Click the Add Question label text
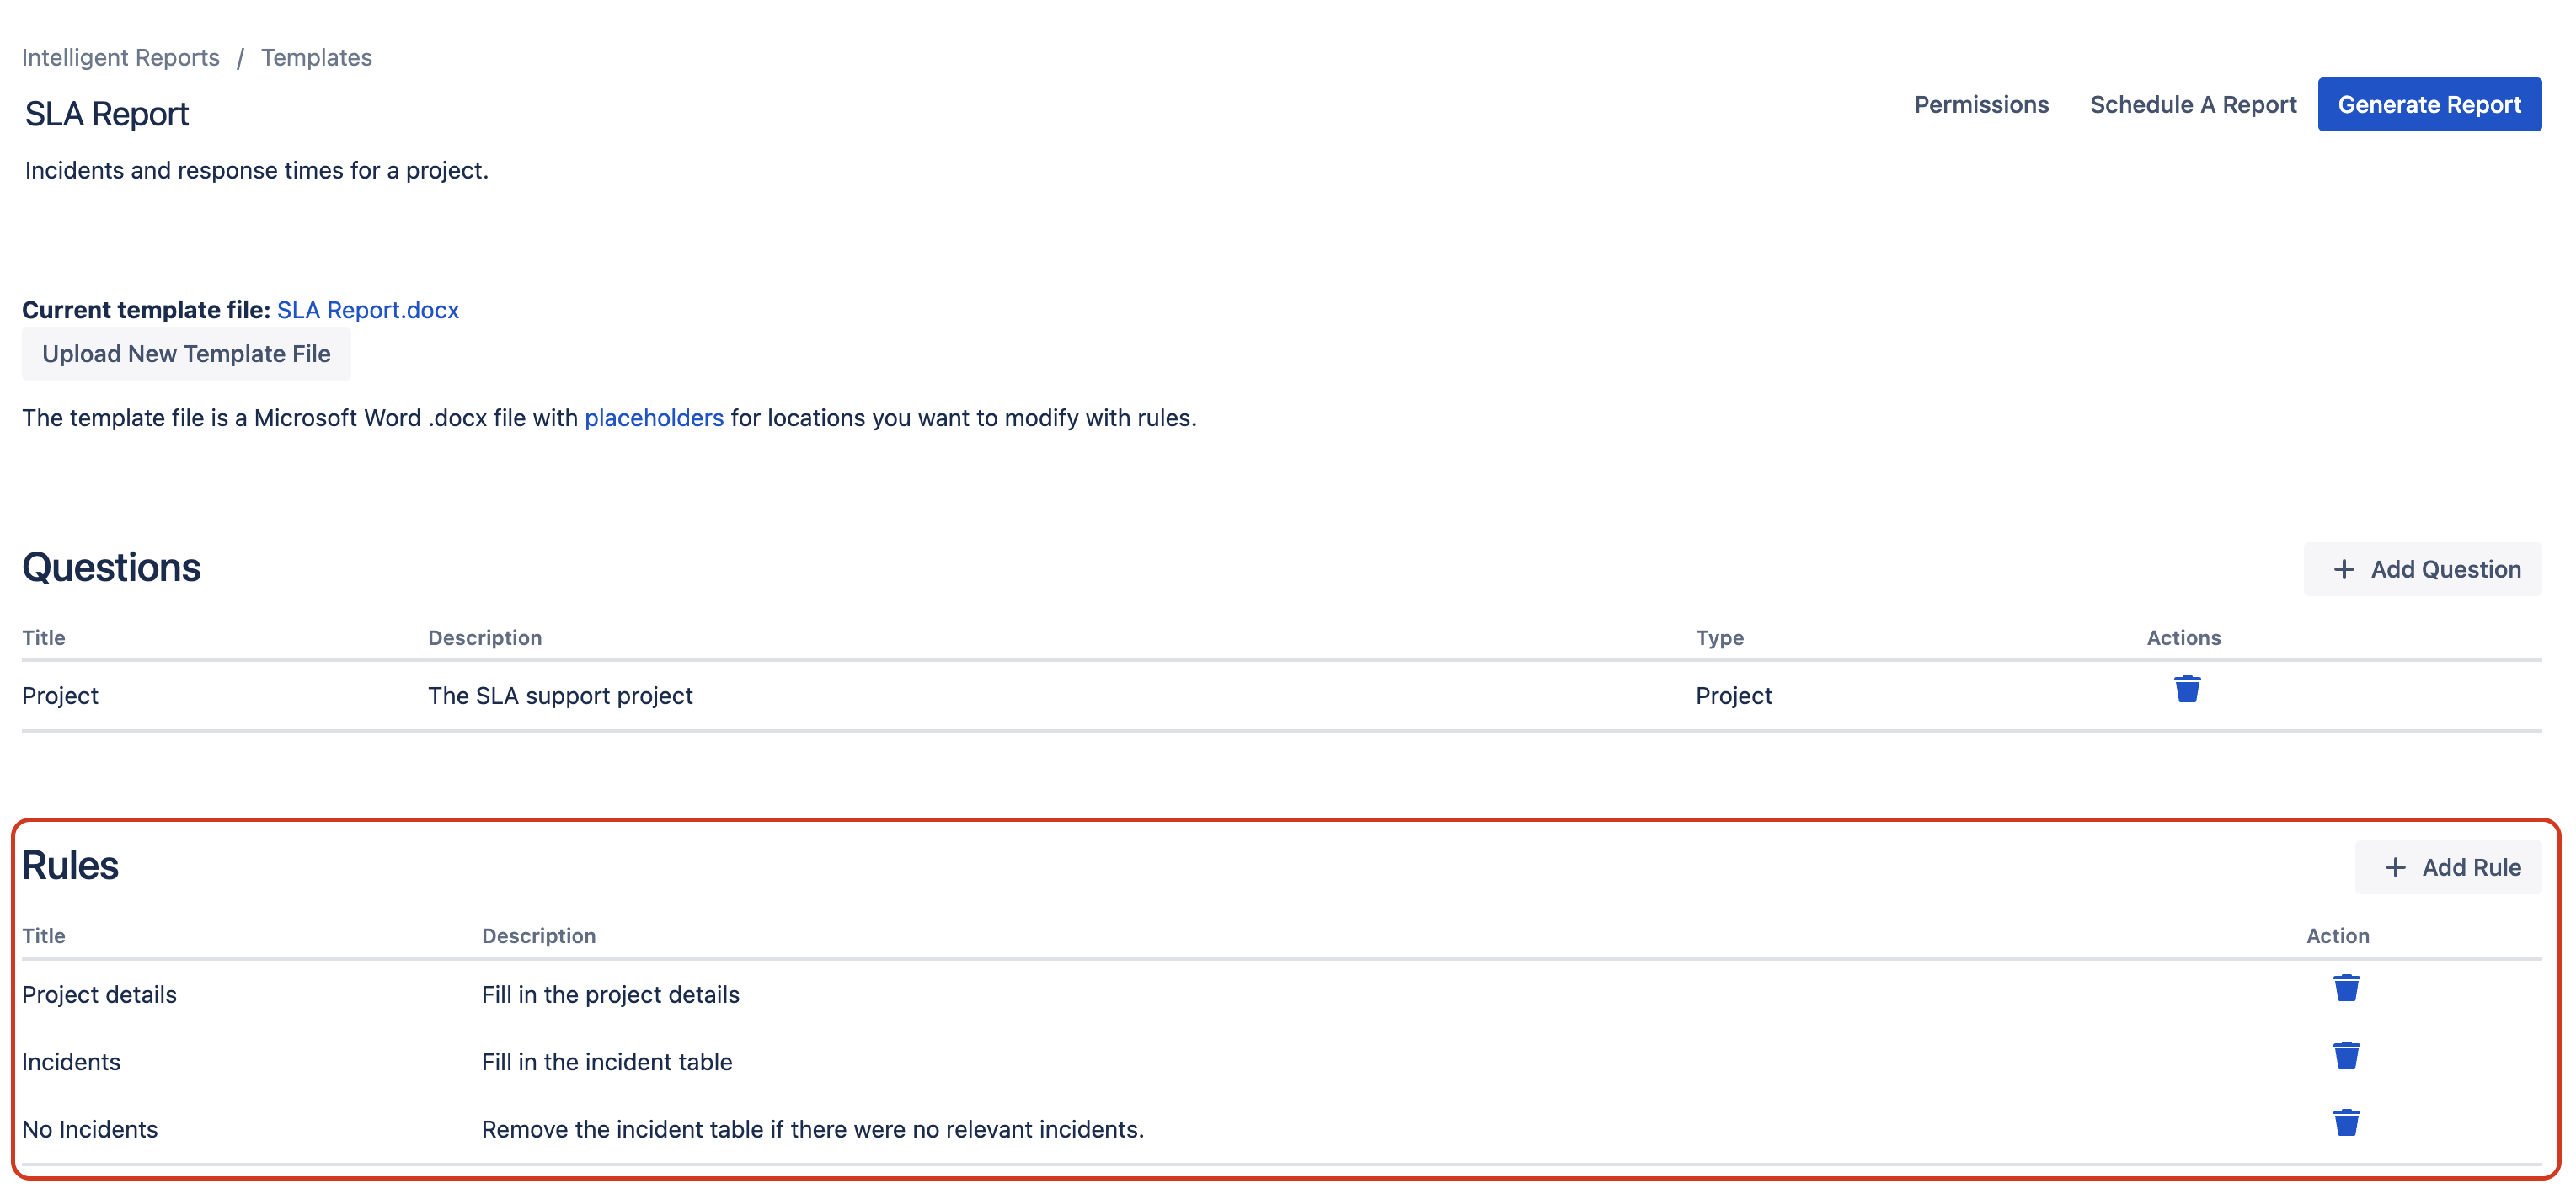 pyautogui.click(x=2445, y=569)
